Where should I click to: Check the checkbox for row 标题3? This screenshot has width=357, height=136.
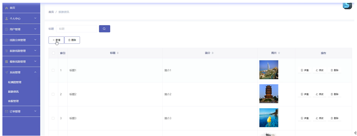pos(53,118)
